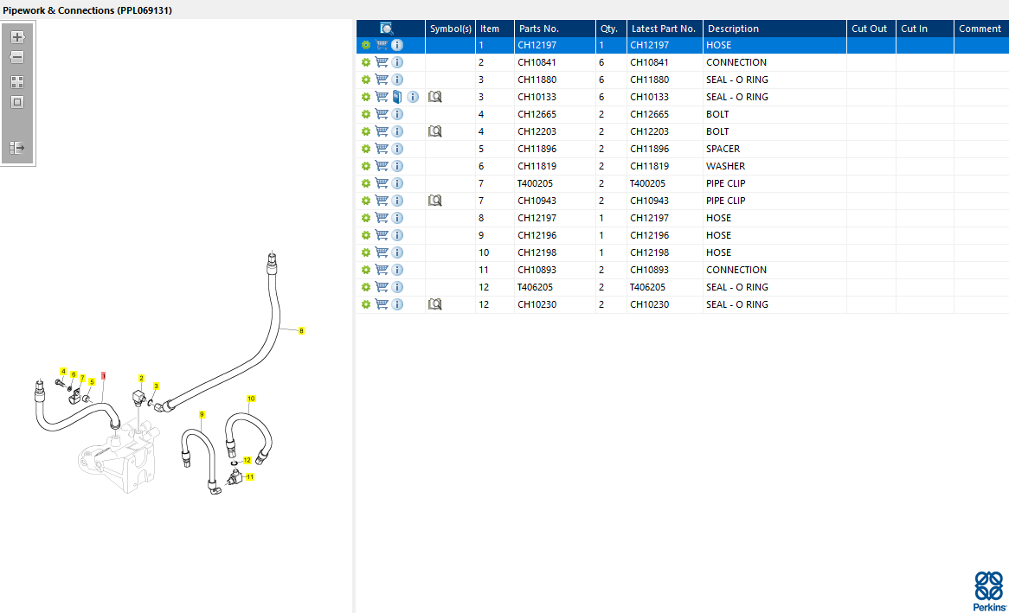The height and width of the screenshot is (613, 1009).
Task: Click the Cut Out column header
Action: (871, 29)
